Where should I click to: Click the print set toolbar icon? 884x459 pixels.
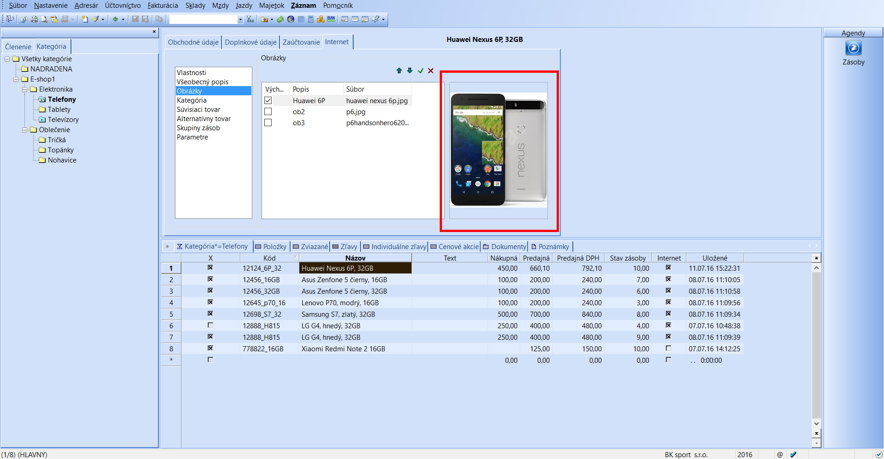pos(23,19)
